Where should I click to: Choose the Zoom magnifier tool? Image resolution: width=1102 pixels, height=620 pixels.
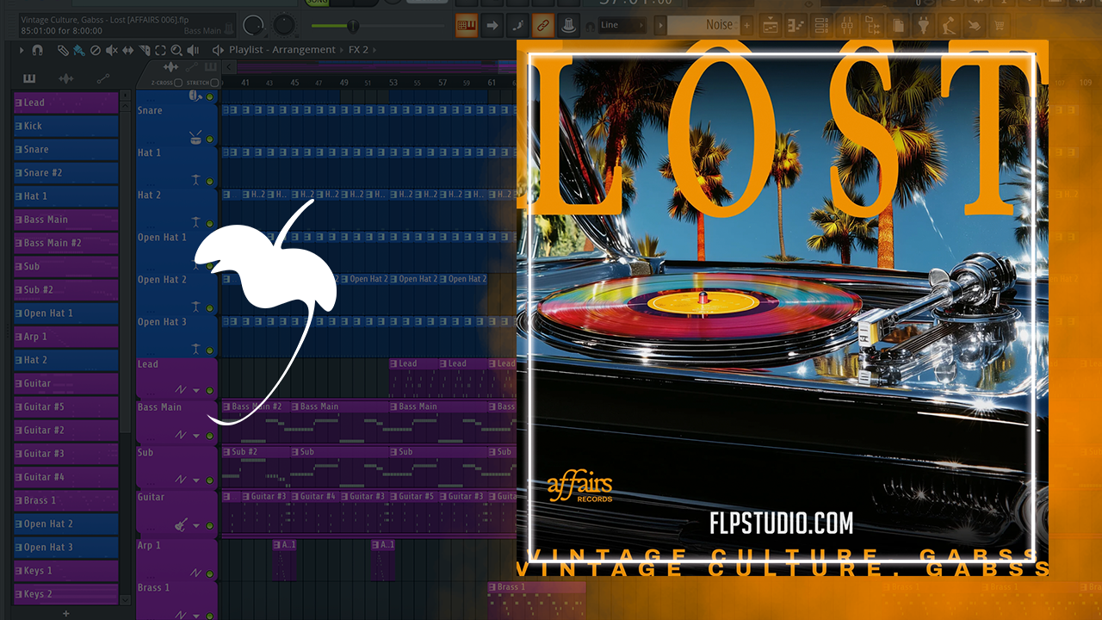point(176,50)
